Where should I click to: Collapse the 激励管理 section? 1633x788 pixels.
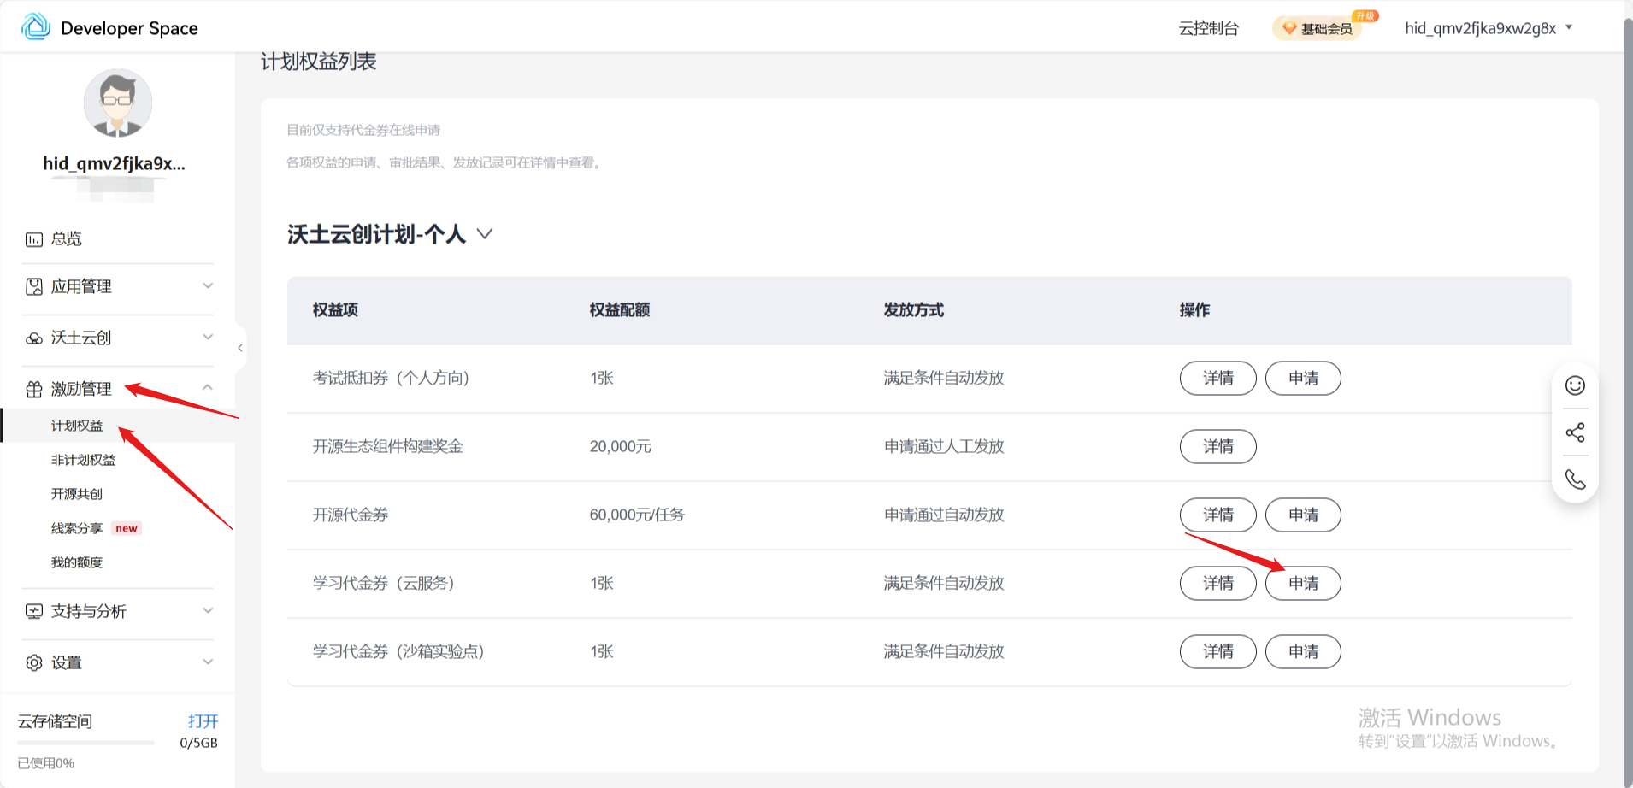point(117,389)
